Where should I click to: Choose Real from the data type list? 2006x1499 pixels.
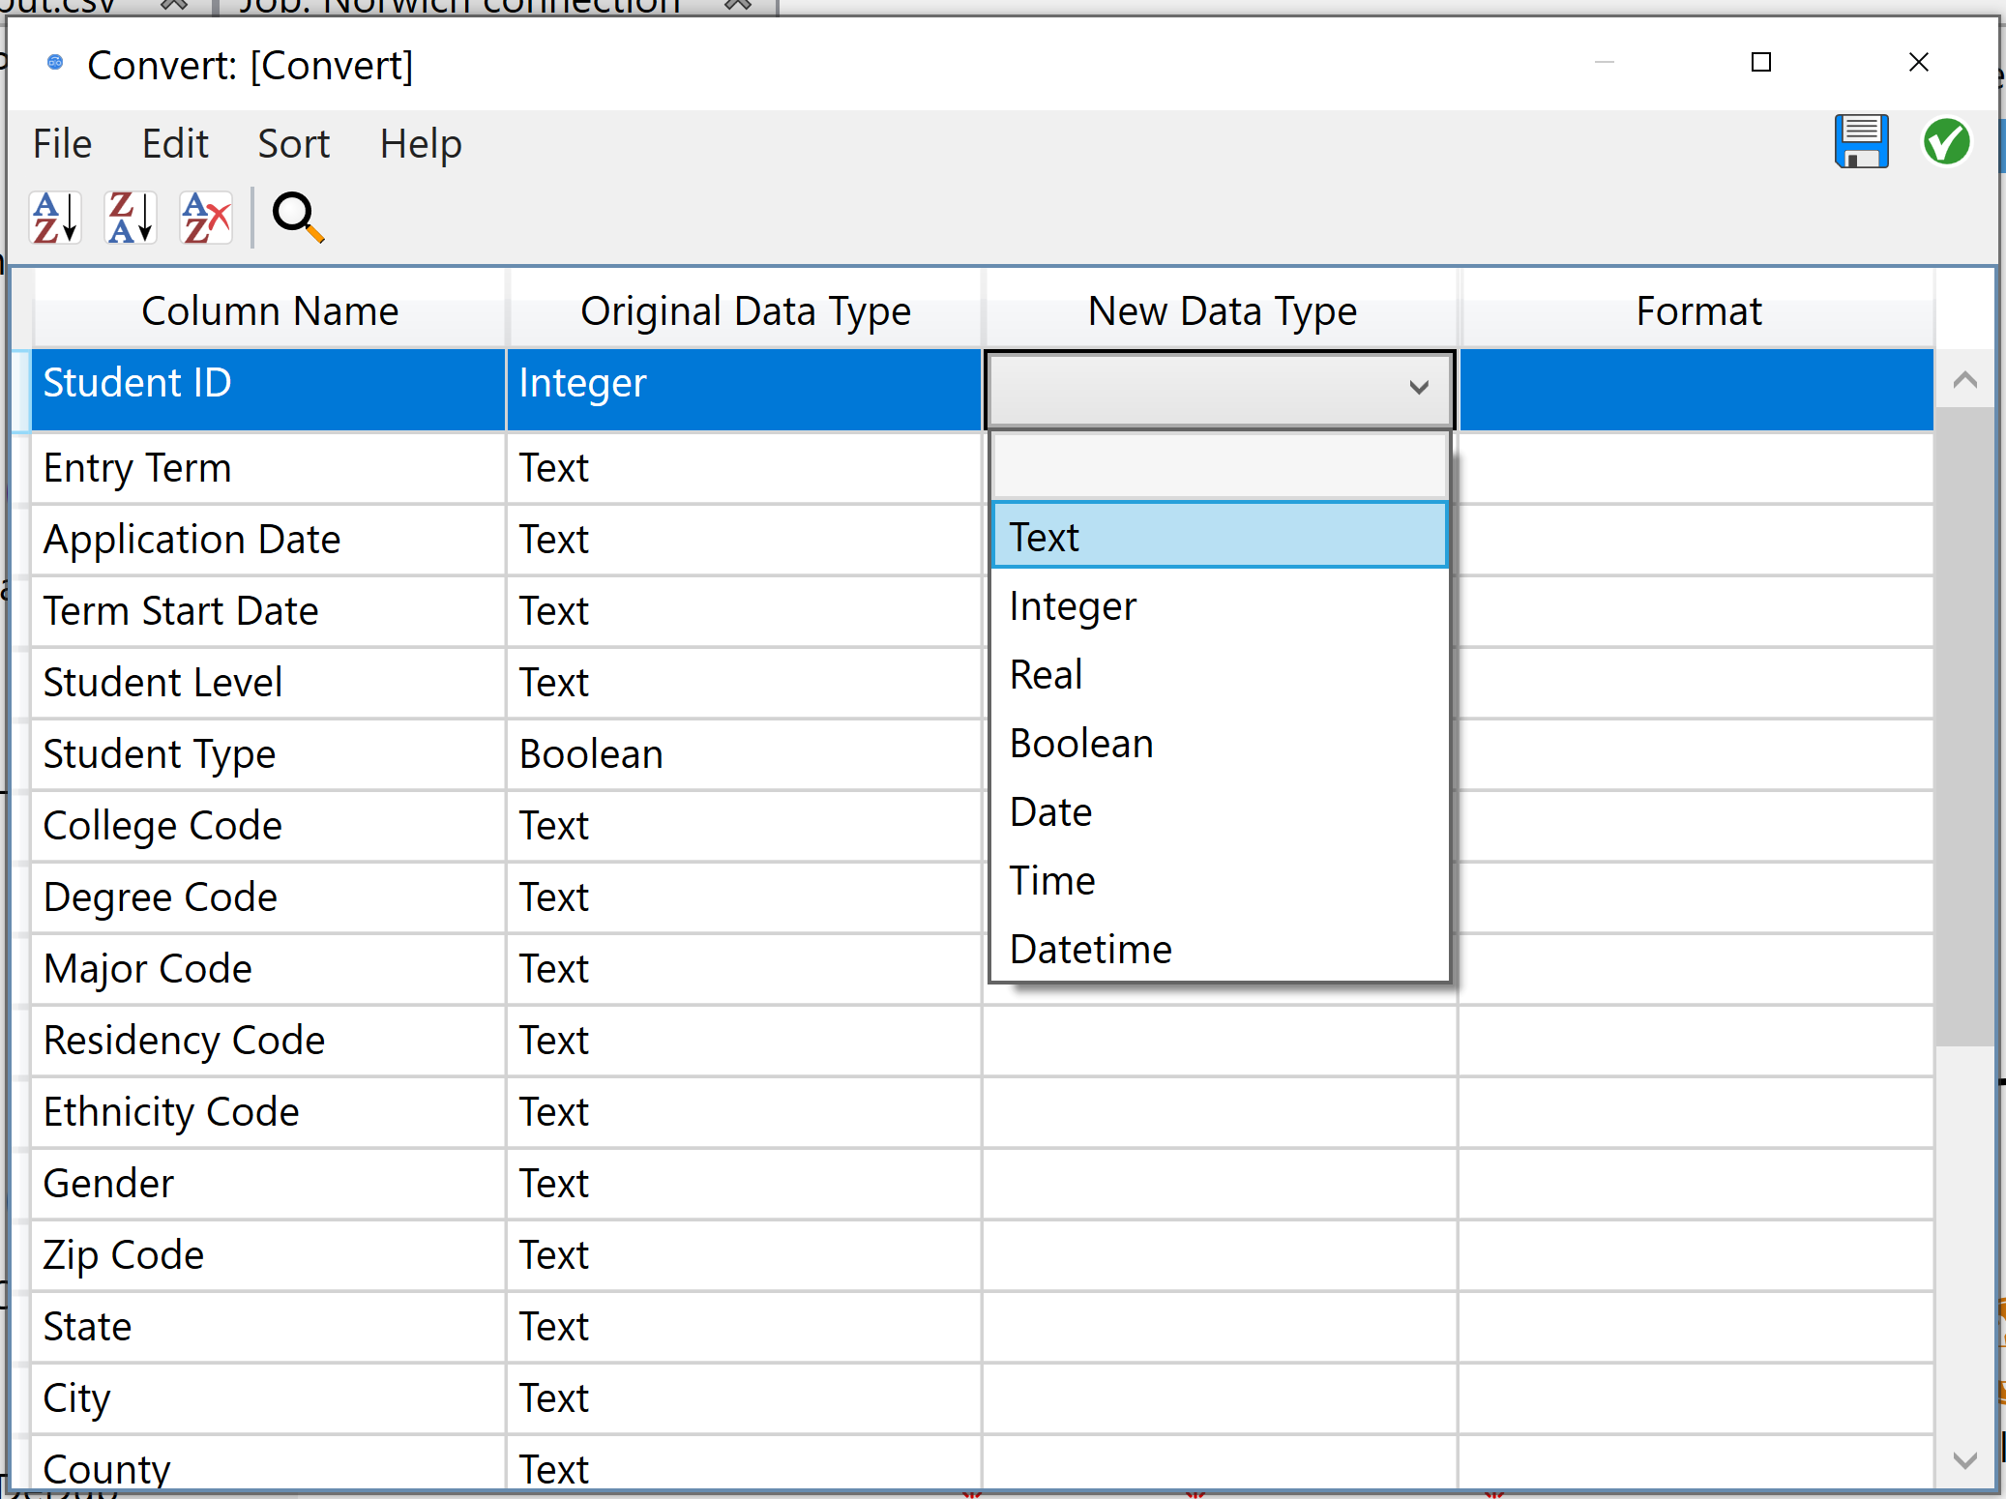coord(1220,675)
